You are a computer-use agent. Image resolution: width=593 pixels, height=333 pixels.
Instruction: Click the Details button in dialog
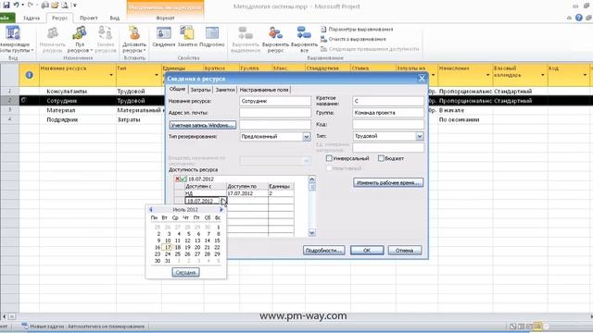[323, 250]
